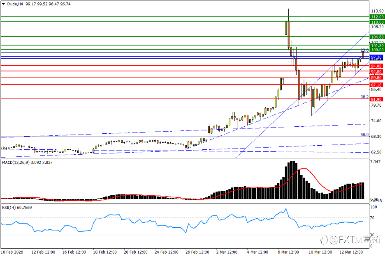Click the RSI(14) 60.7669 indicator label
The width and height of the screenshot is (385, 256).
[x=17, y=207]
